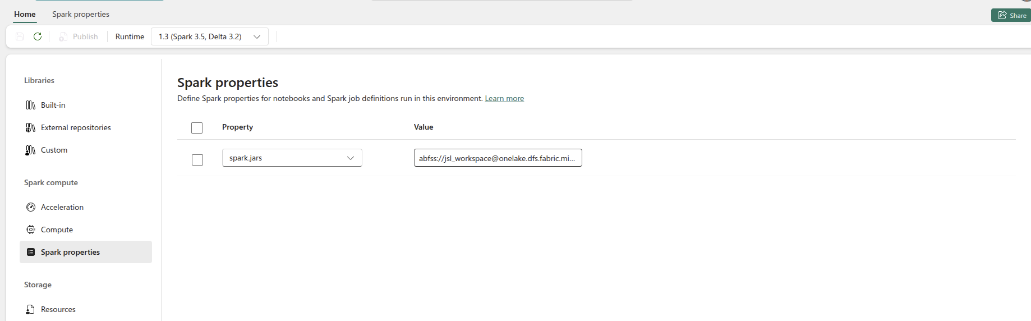The width and height of the screenshot is (1031, 321).
Task: Click the Refresh icon in toolbar
Action: [38, 36]
